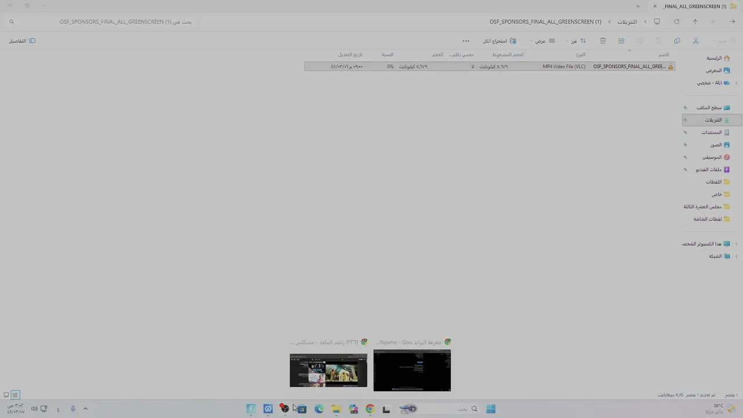Click OSF_SPONSORS_FINAL_ALL_GREENSCREEN (1) in address bar
The height and width of the screenshot is (418, 743).
545,21
